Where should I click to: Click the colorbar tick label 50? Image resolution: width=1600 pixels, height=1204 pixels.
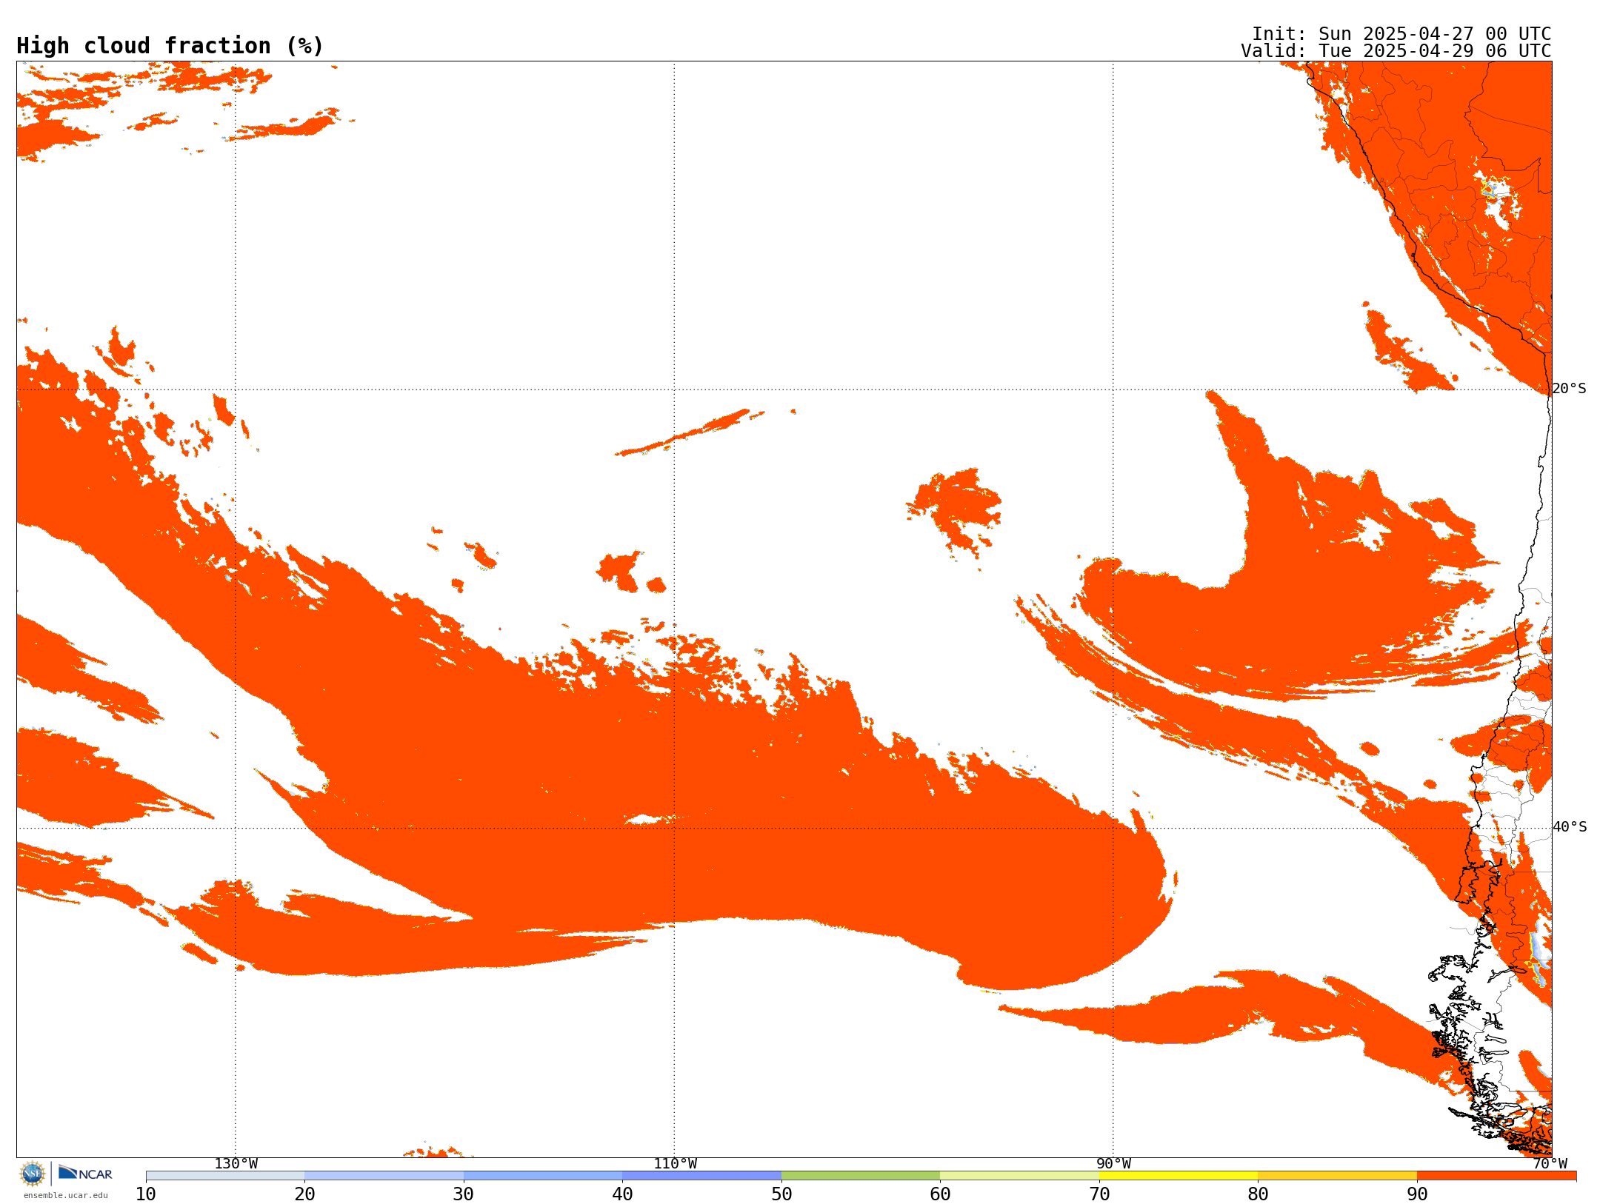781,1194
